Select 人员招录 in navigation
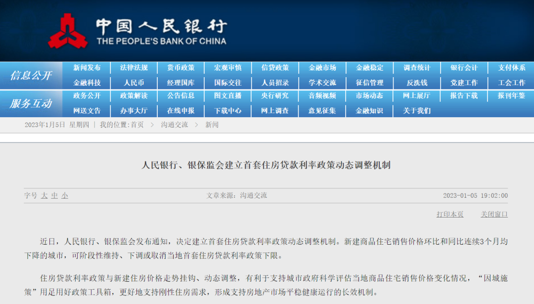 (x=275, y=83)
